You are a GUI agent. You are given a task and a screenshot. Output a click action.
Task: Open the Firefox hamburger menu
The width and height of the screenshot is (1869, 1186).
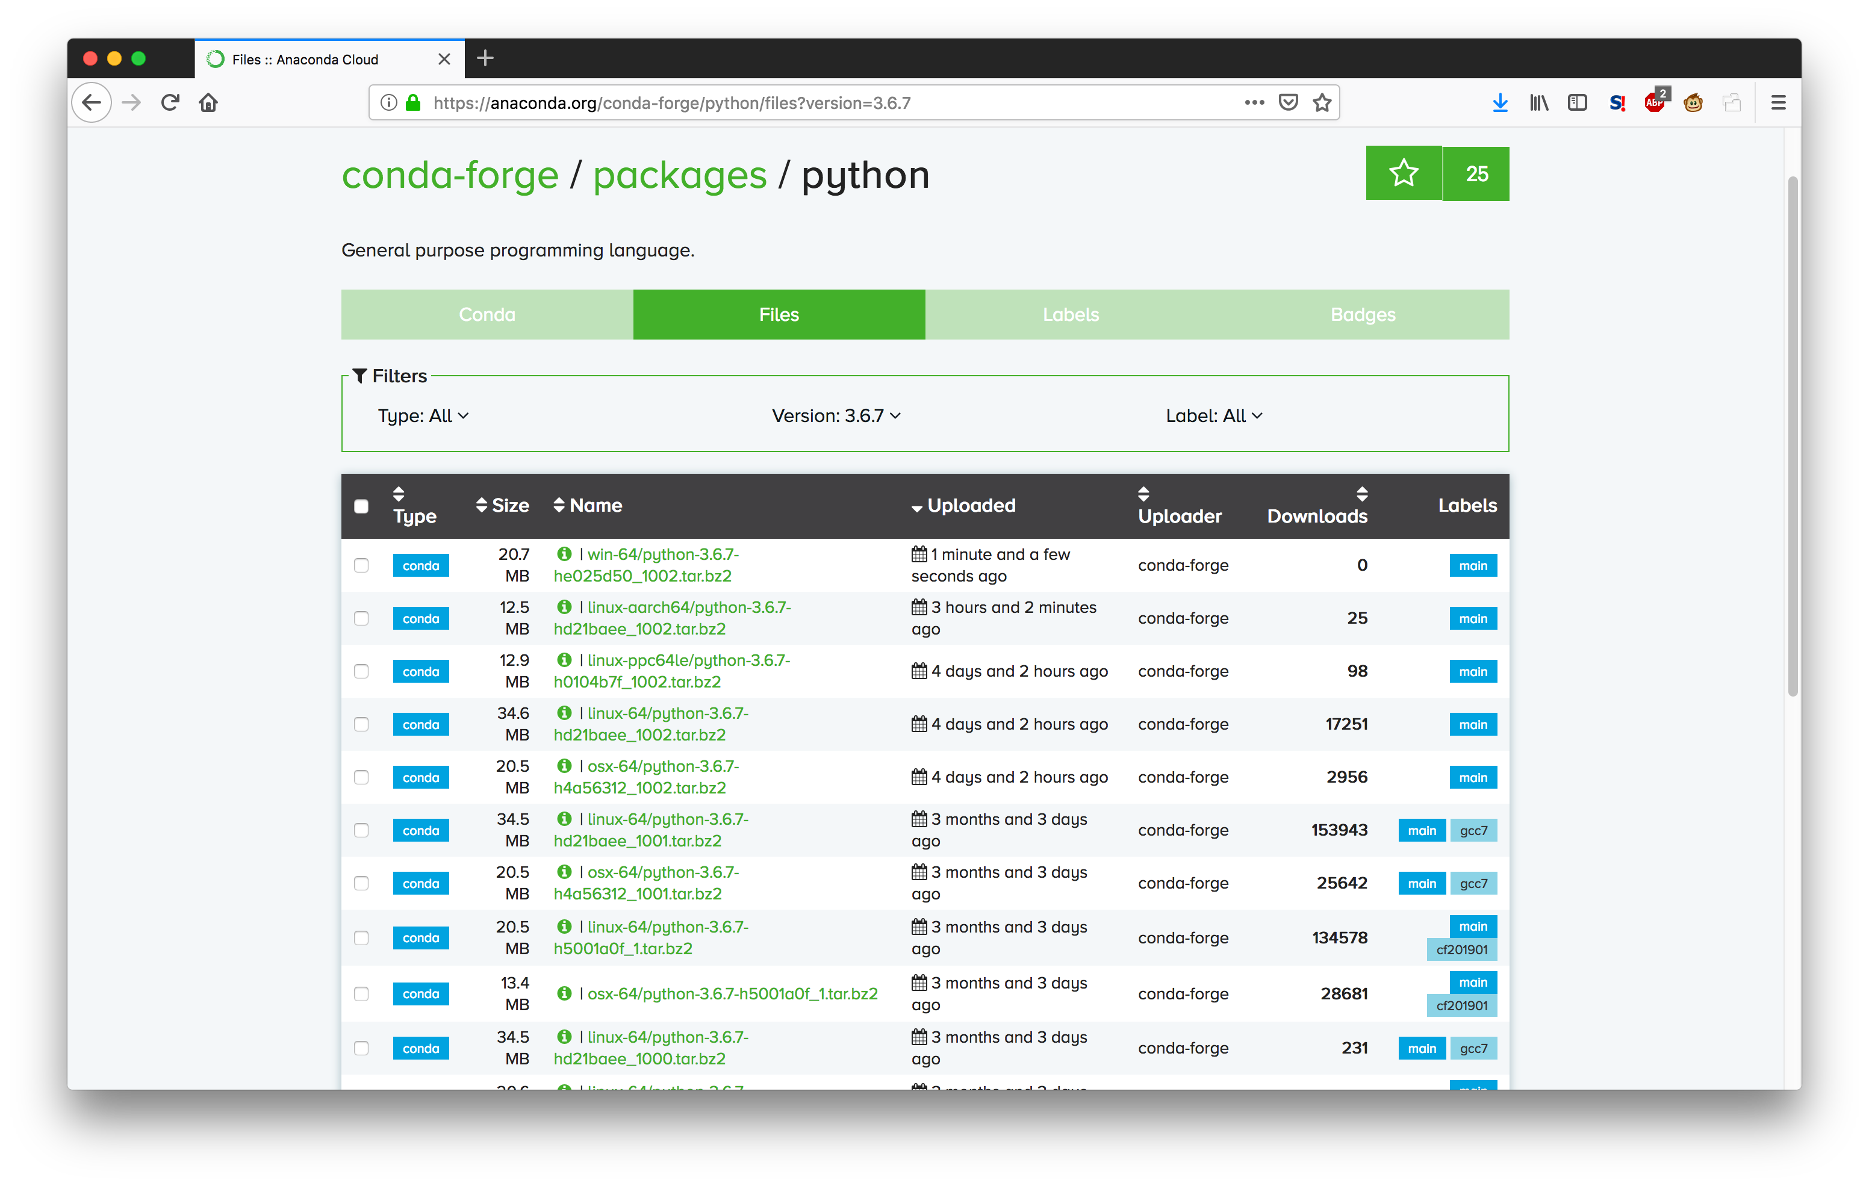point(1777,102)
